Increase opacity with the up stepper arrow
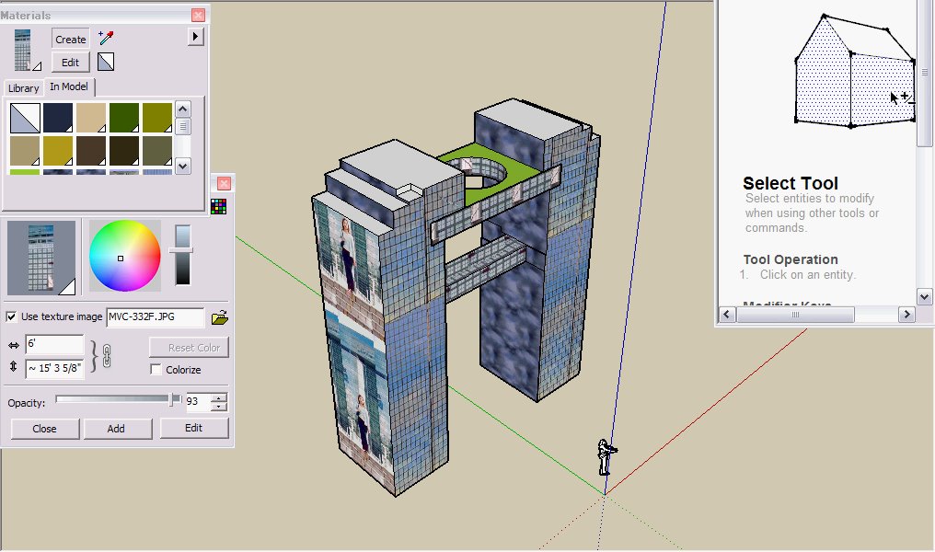 pos(219,397)
